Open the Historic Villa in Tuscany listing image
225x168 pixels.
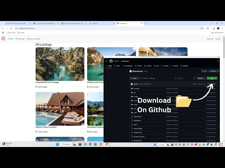[60, 109]
